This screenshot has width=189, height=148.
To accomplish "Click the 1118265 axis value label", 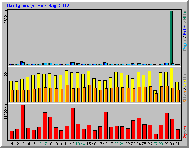I will click(6, 112).
